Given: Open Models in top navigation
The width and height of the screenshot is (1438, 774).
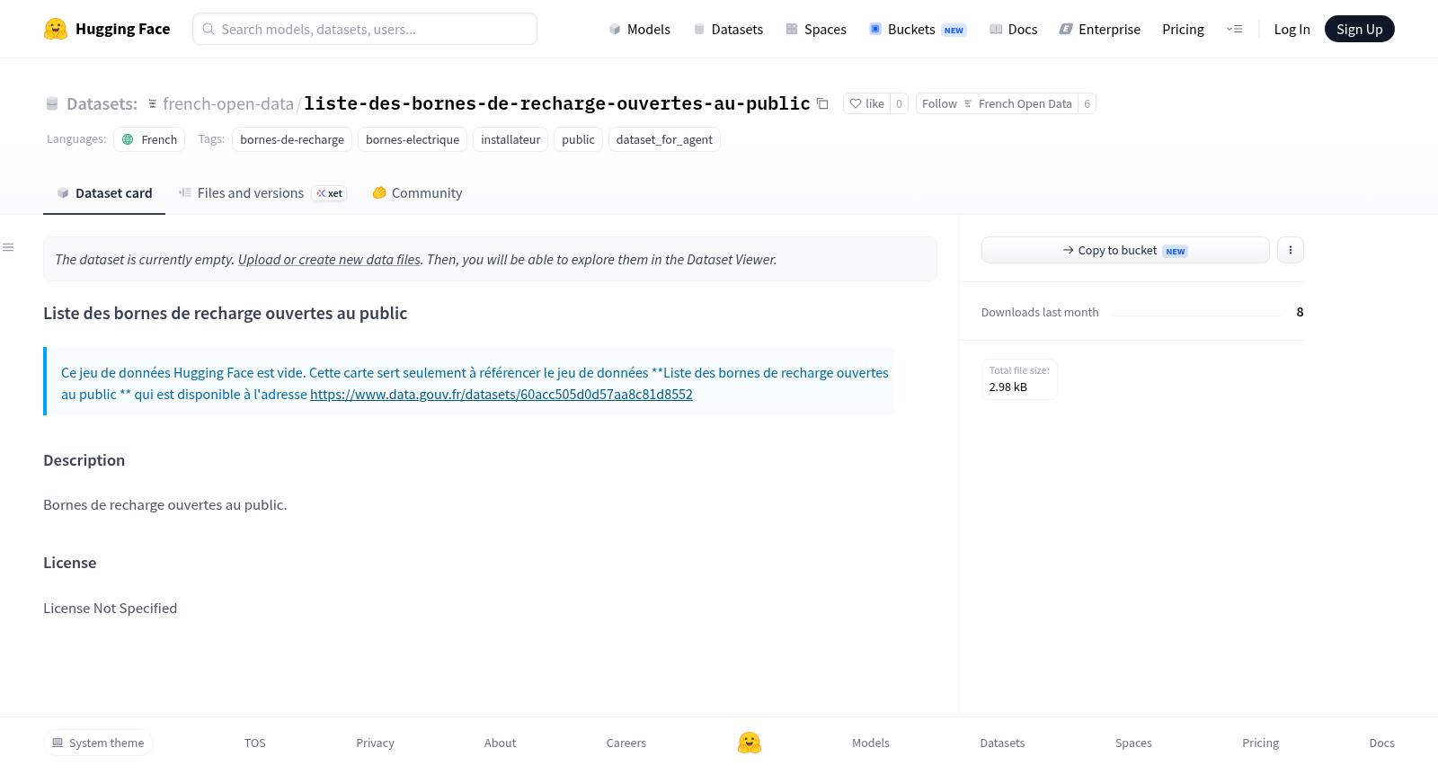Looking at the screenshot, I should [x=639, y=29].
